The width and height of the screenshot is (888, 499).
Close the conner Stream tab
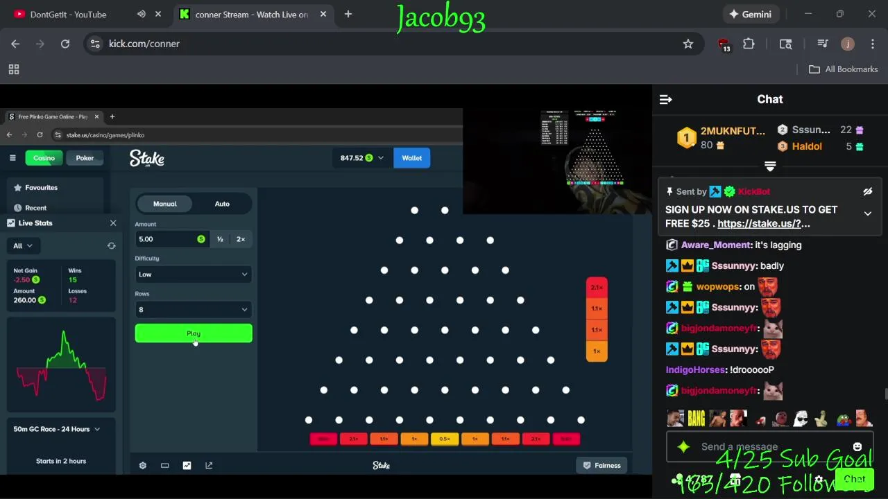coord(323,14)
